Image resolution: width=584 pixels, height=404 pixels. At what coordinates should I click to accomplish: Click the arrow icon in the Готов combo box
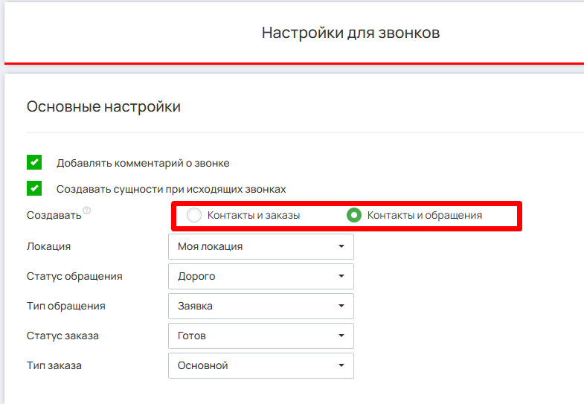pos(341,336)
